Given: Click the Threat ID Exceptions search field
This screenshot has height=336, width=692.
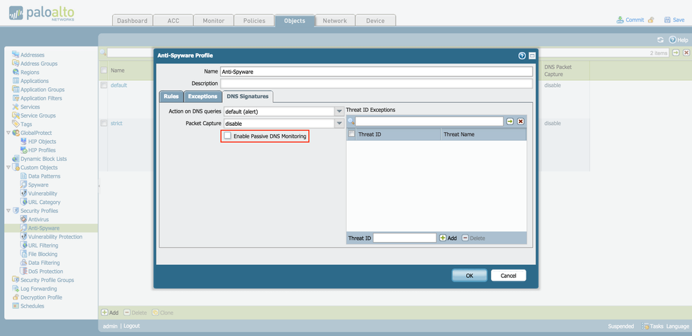Looking at the screenshot, I should (429, 121).
